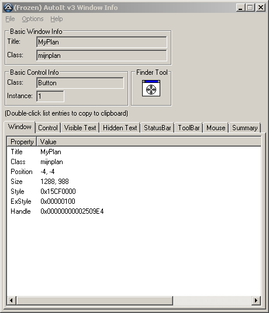This screenshot has width=269, height=313.
Task: Switch to the StatusBar tab
Action: pyautogui.click(x=157, y=128)
